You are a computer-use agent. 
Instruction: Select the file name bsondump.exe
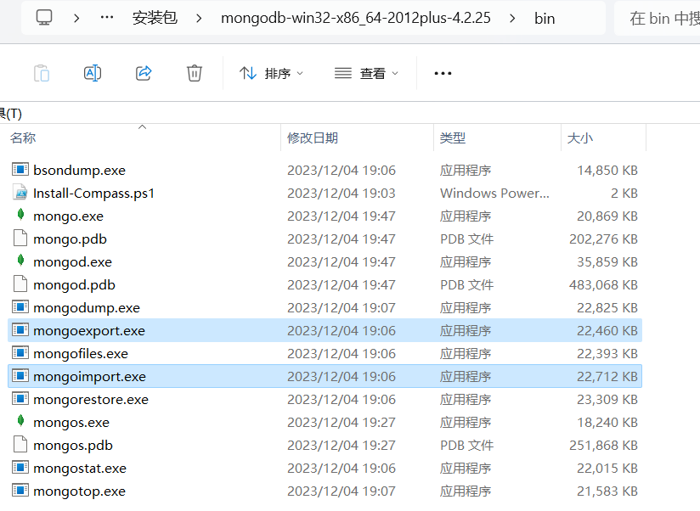[x=80, y=171]
